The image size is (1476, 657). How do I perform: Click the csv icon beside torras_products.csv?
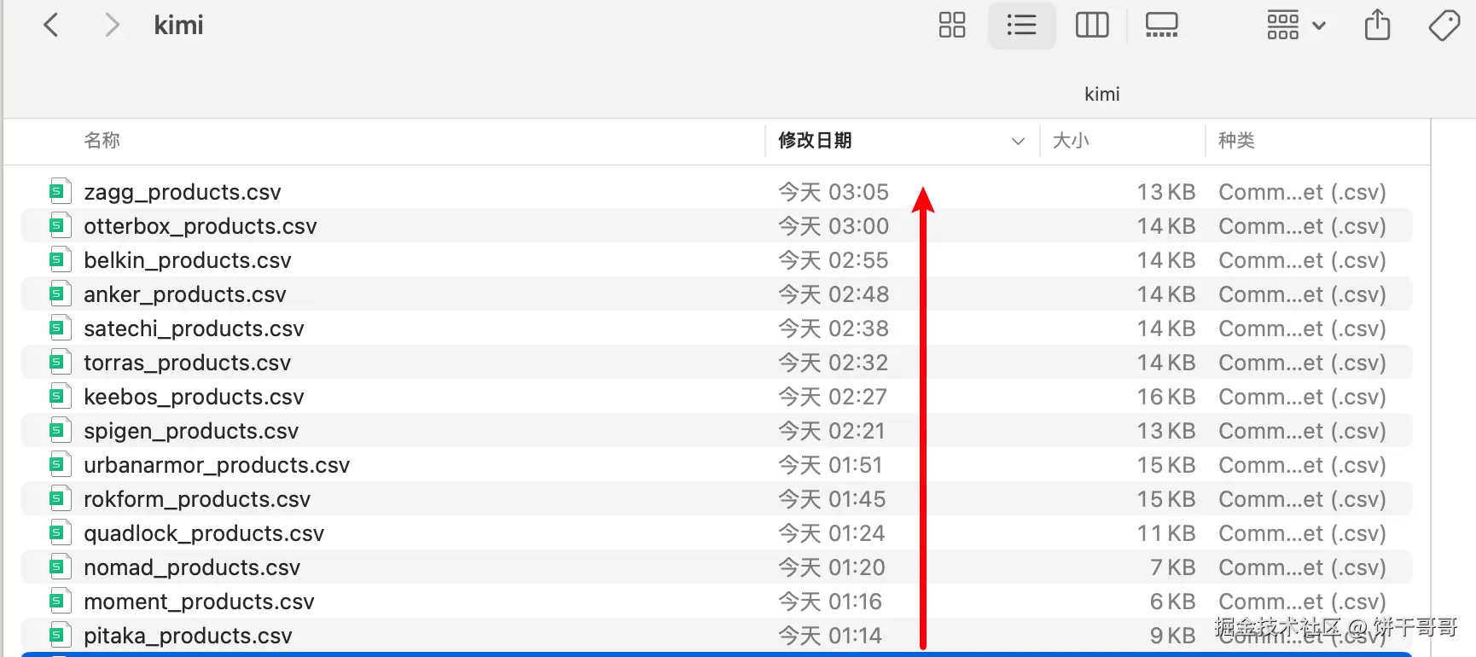click(59, 362)
